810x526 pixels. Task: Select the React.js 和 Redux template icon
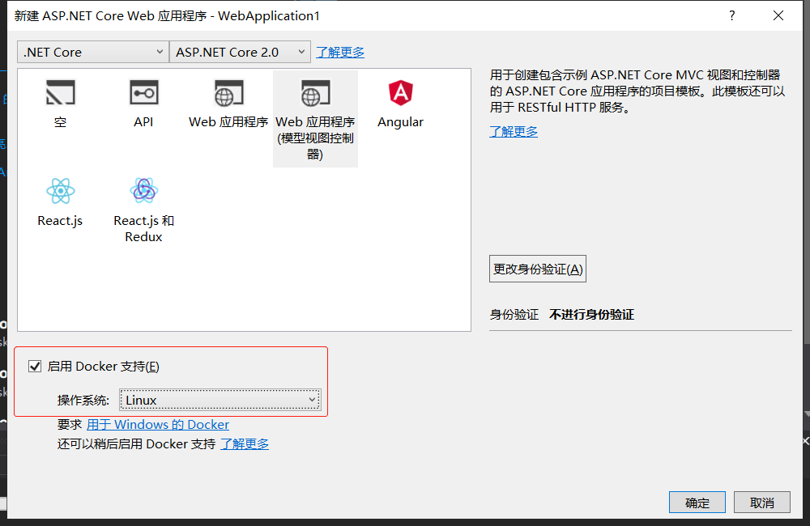[143, 191]
